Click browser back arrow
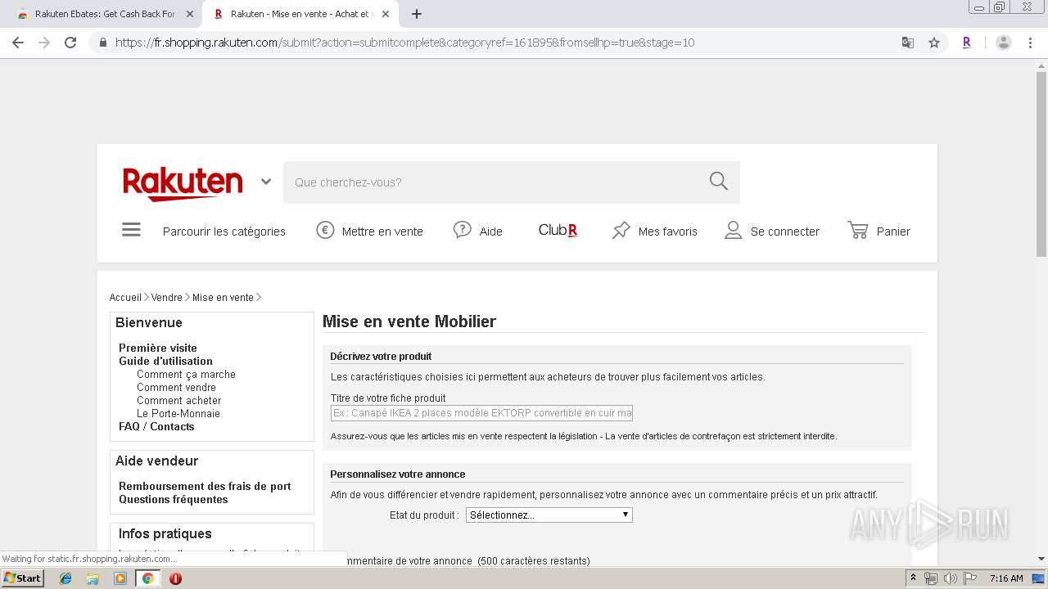The width and height of the screenshot is (1048, 589). pyautogui.click(x=18, y=43)
